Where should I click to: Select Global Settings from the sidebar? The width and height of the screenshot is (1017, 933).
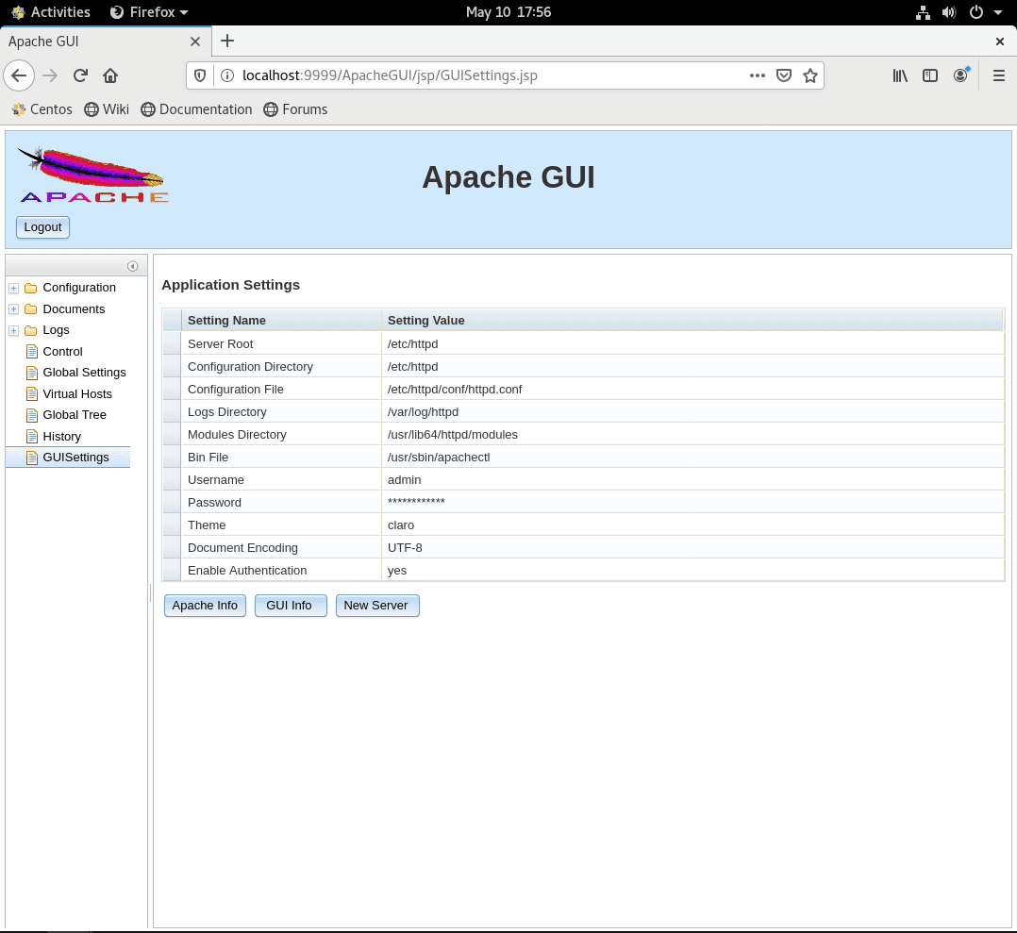(83, 372)
